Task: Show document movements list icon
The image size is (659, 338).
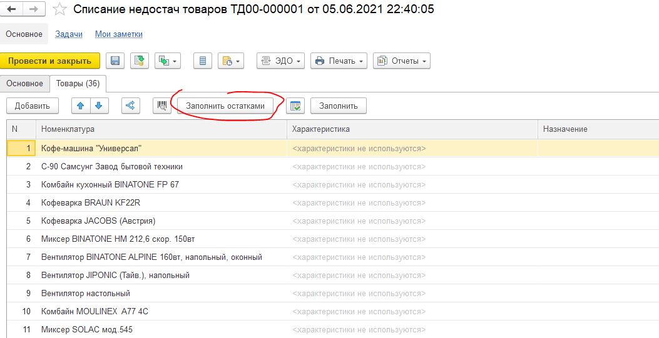Action: click(x=203, y=61)
